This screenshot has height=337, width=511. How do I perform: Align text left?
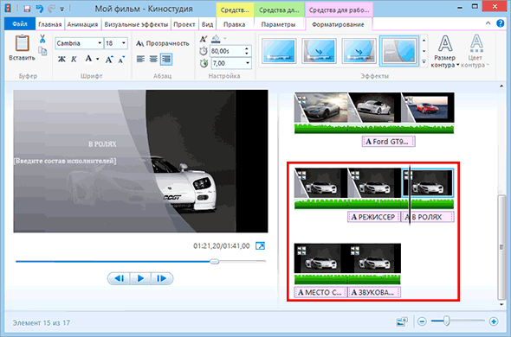(x=140, y=60)
